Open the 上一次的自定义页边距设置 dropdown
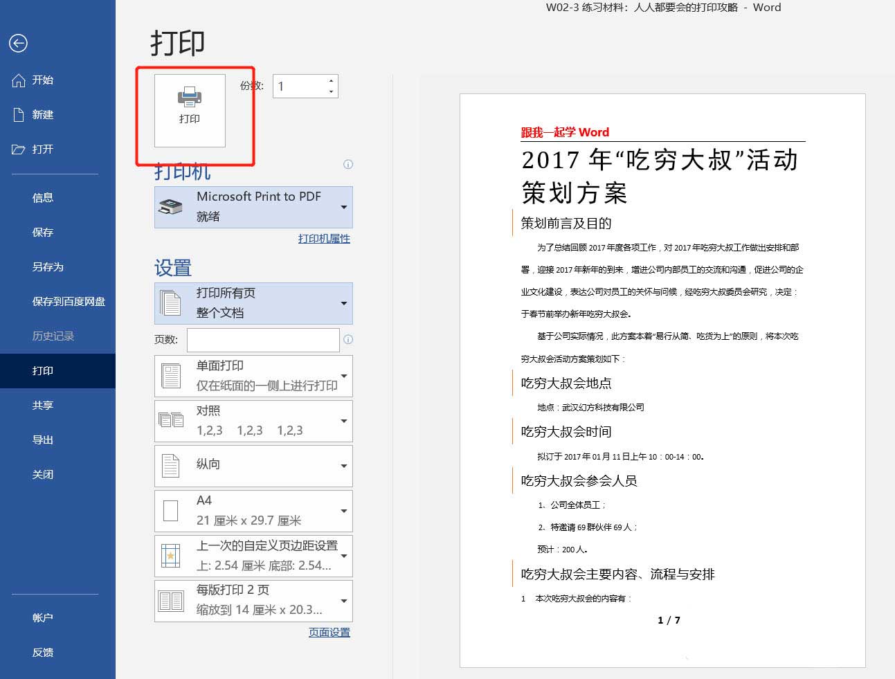This screenshot has height=679, width=895. 253,556
